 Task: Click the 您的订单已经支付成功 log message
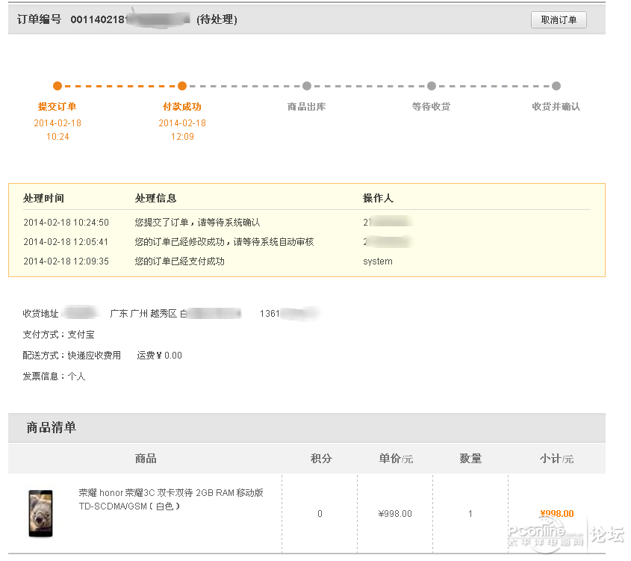(x=179, y=261)
